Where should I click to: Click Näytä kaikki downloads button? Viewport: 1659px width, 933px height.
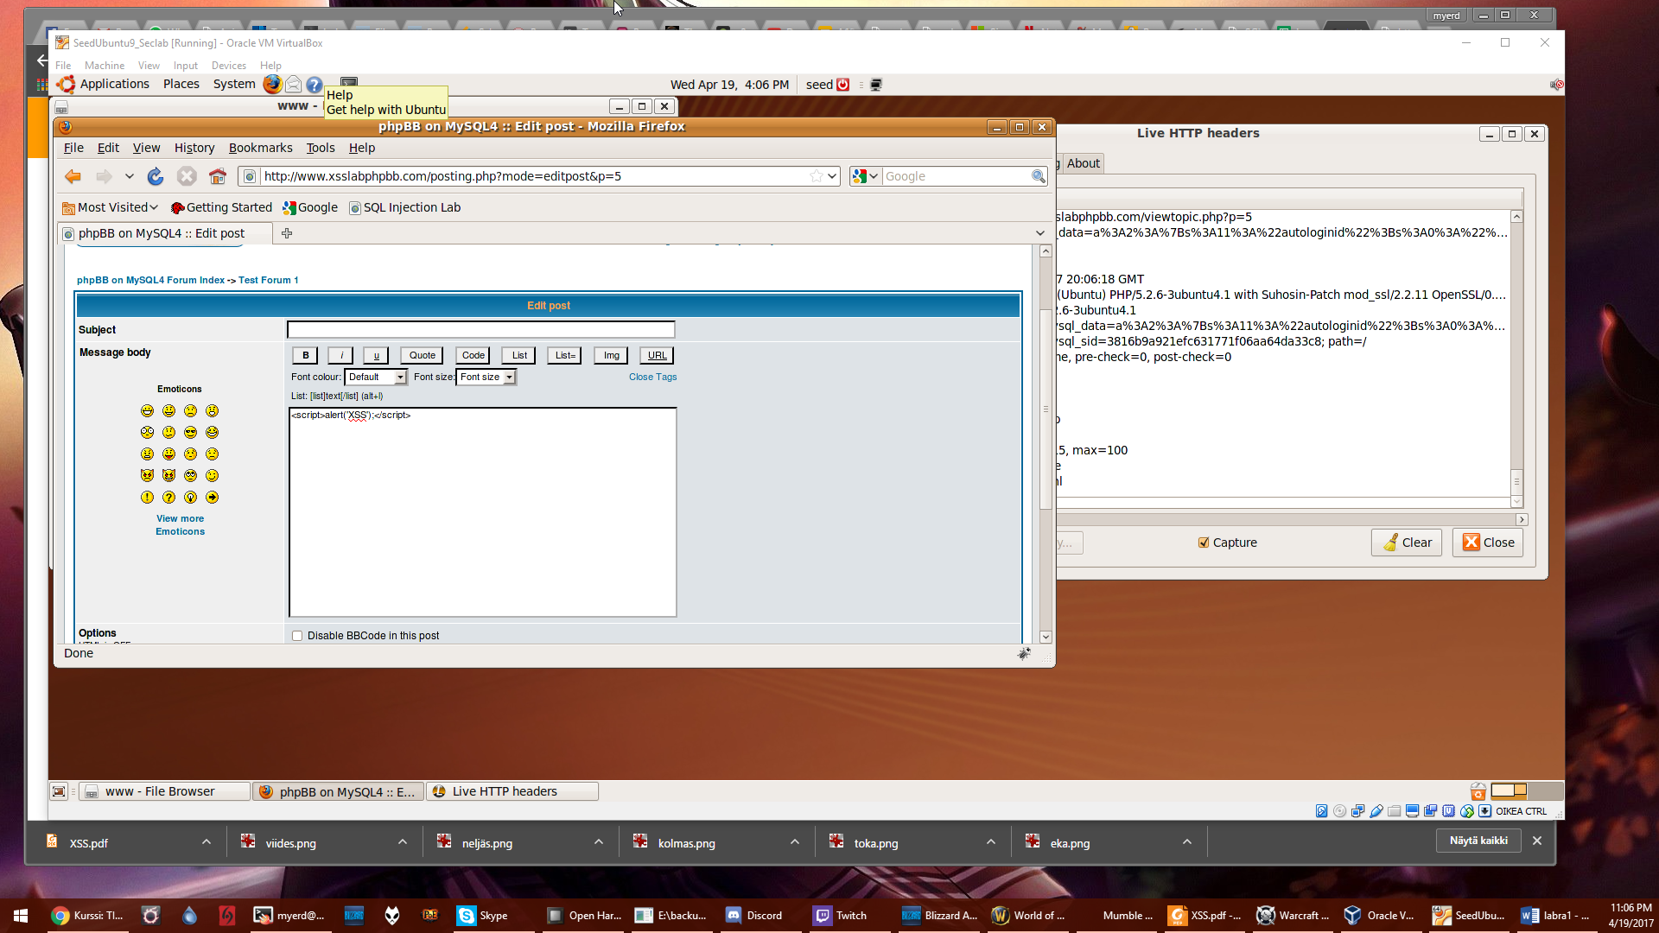[1478, 841]
